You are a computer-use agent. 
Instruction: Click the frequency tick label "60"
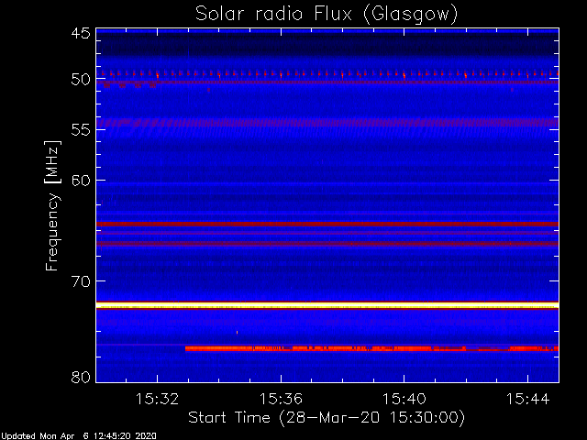(81, 181)
